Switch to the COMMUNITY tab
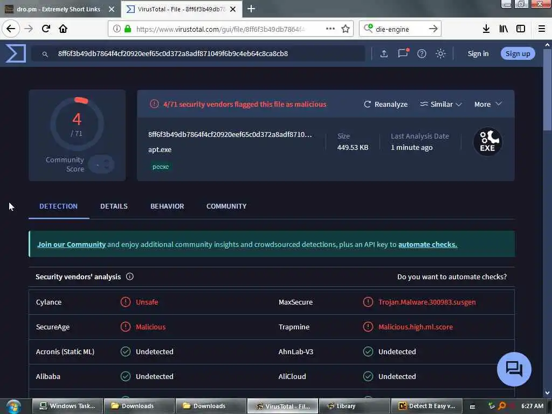 (x=226, y=206)
